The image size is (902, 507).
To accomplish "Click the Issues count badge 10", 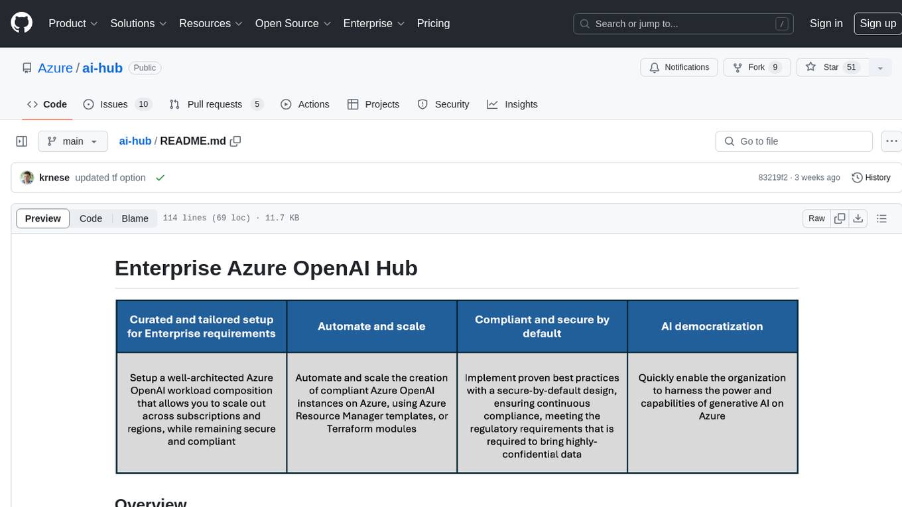I will tap(143, 104).
